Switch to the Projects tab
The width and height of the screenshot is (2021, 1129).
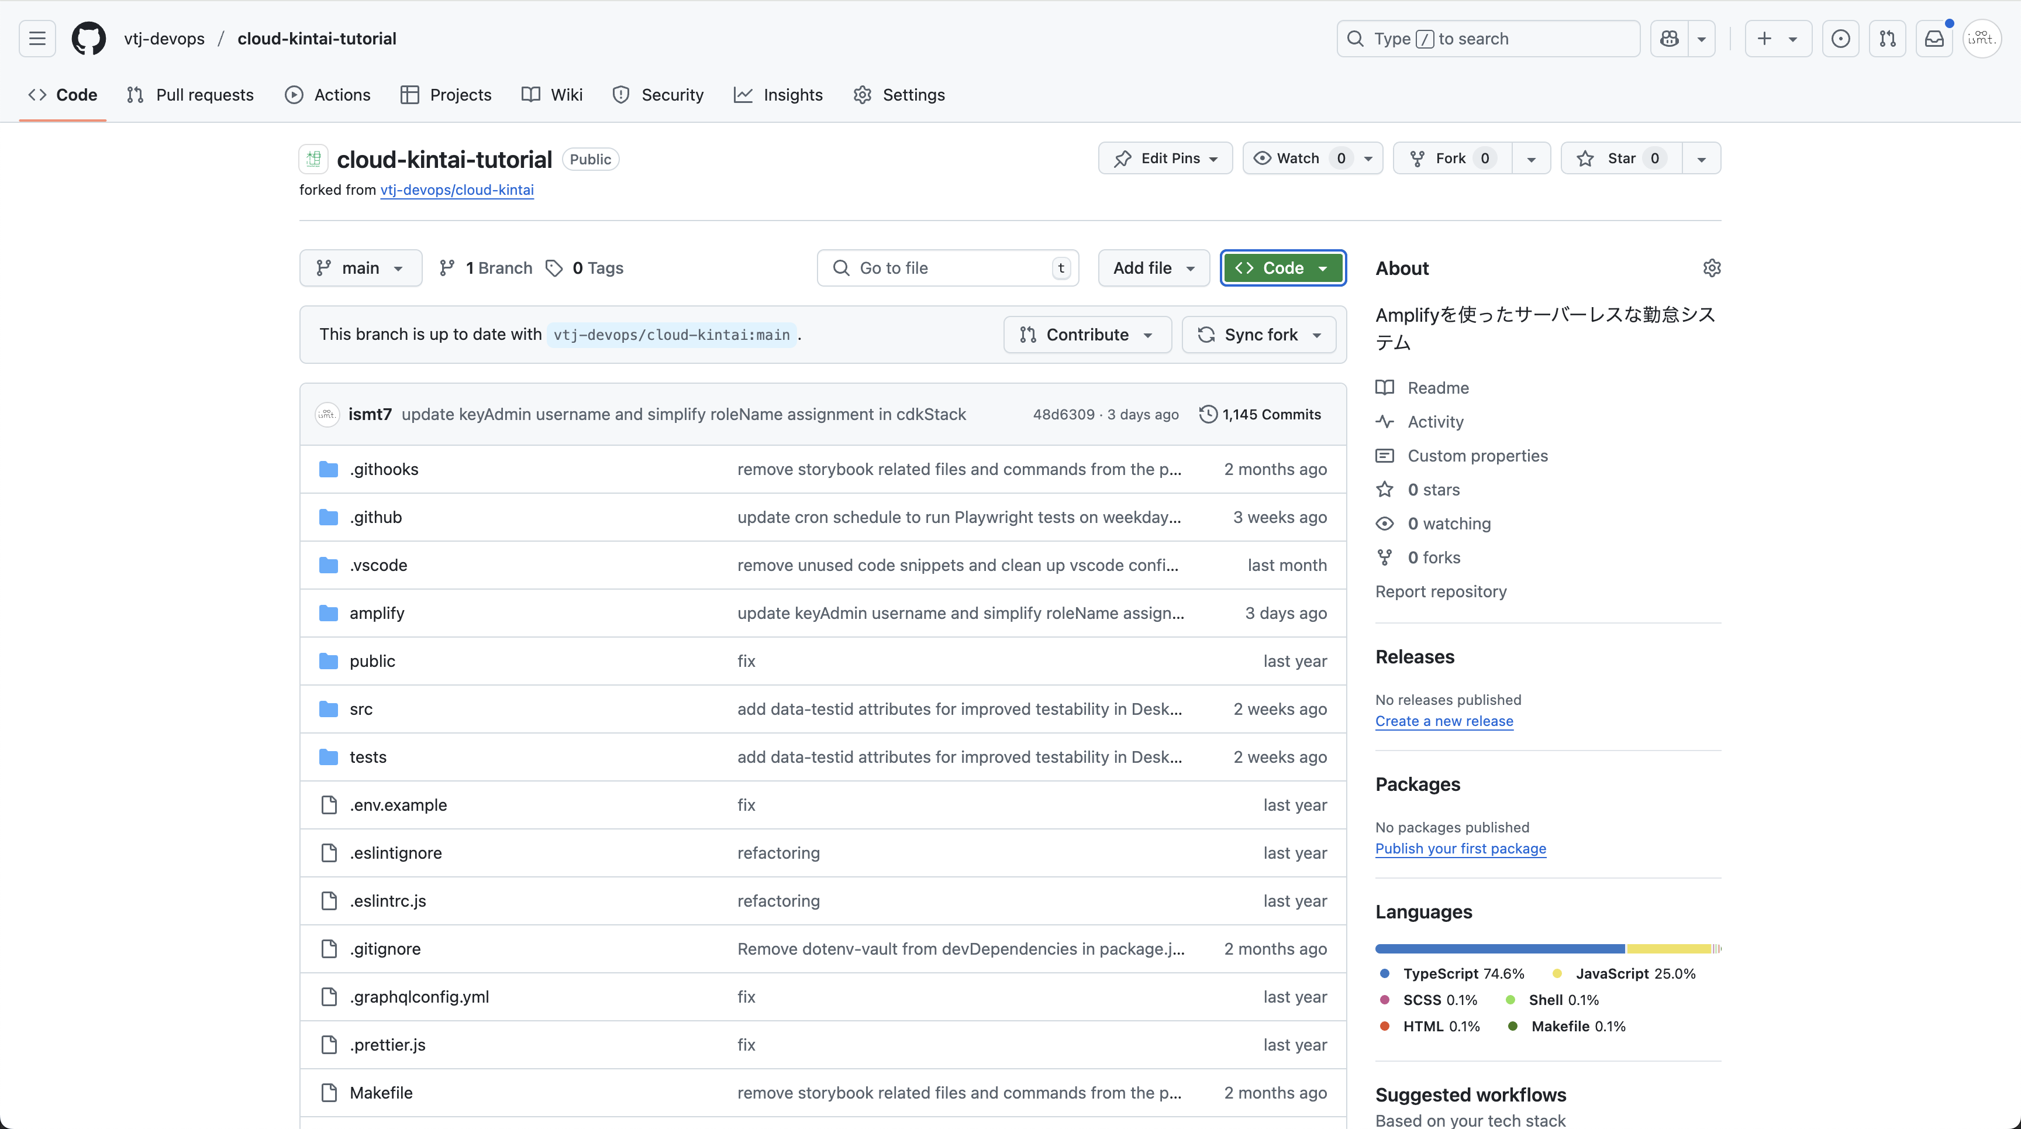pyautogui.click(x=446, y=95)
